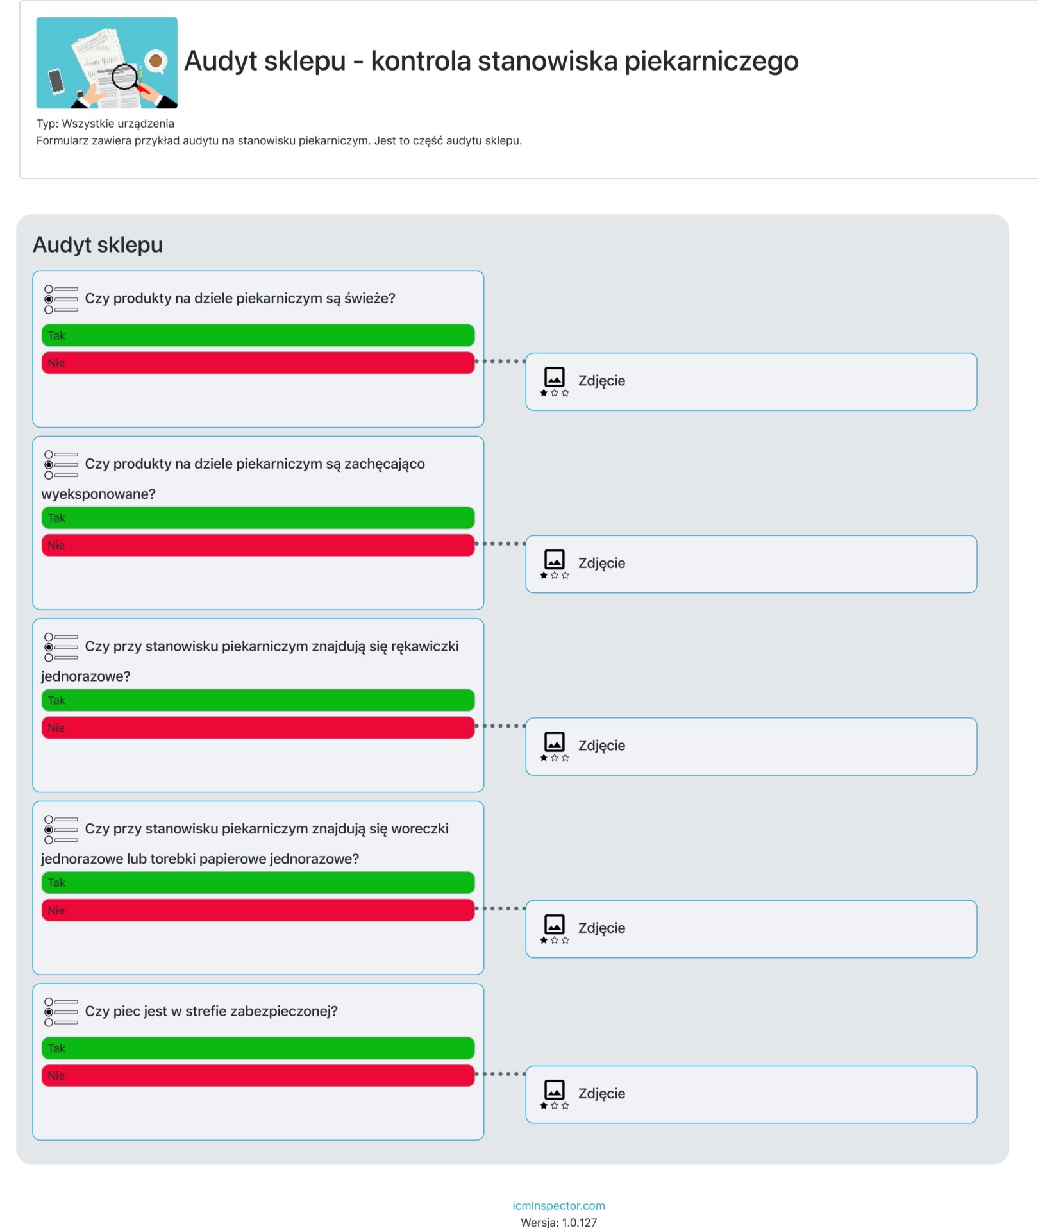Open the icmInspector.com link
This screenshot has height=1231, width=1038.
pyautogui.click(x=558, y=1205)
